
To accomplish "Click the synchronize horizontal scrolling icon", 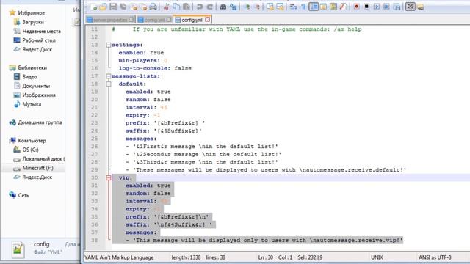I will 280,7.
